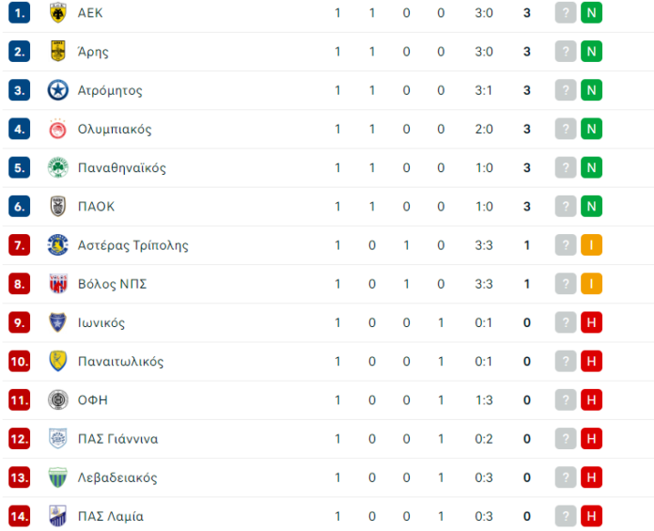The height and width of the screenshot is (531, 654).
Task: Click the Παναθηναϊκός green shamrock logo
Action: click(x=58, y=168)
